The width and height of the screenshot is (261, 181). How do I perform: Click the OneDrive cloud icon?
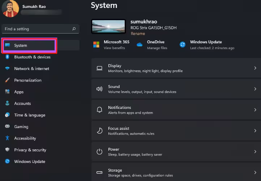pyautogui.click(x=140, y=44)
